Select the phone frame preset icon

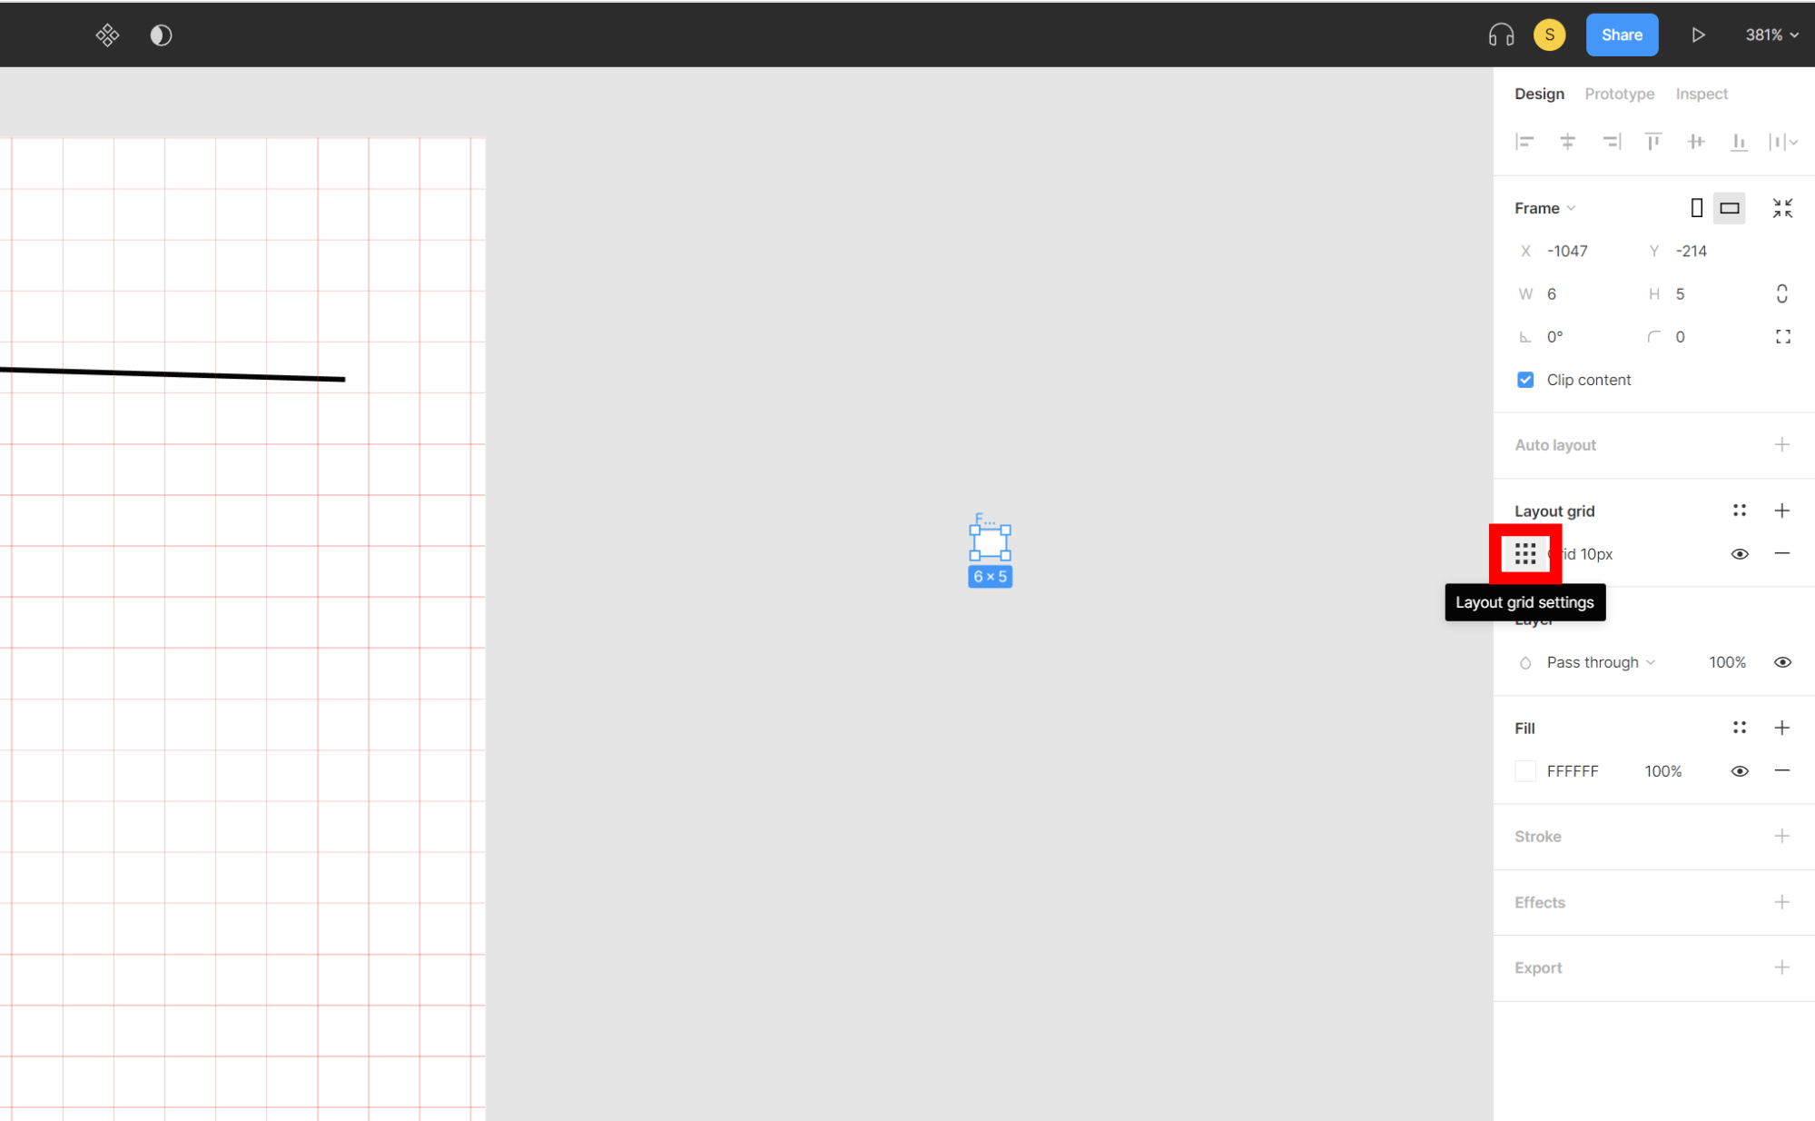click(x=1696, y=208)
